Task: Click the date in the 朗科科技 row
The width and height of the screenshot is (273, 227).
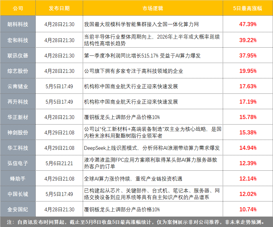Action: click(59, 24)
